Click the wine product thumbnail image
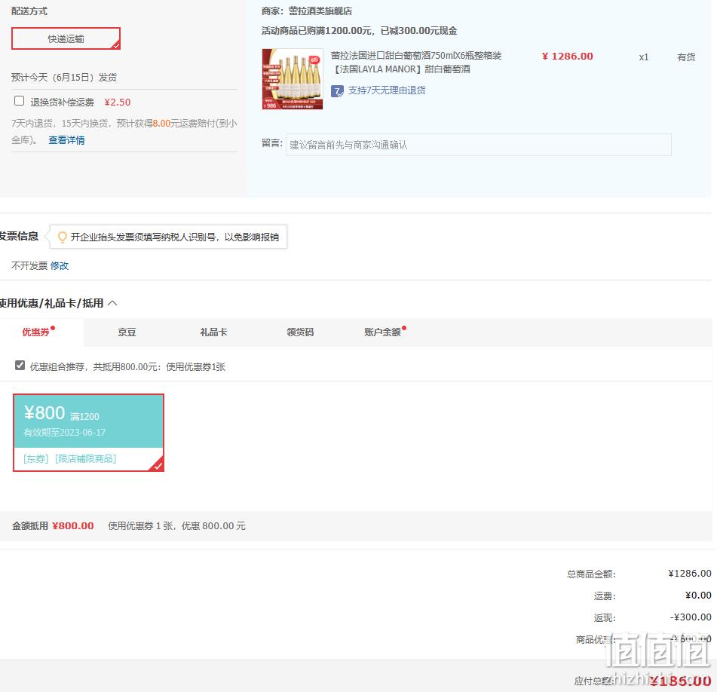This screenshot has height=692, width=717. [293, 79]
